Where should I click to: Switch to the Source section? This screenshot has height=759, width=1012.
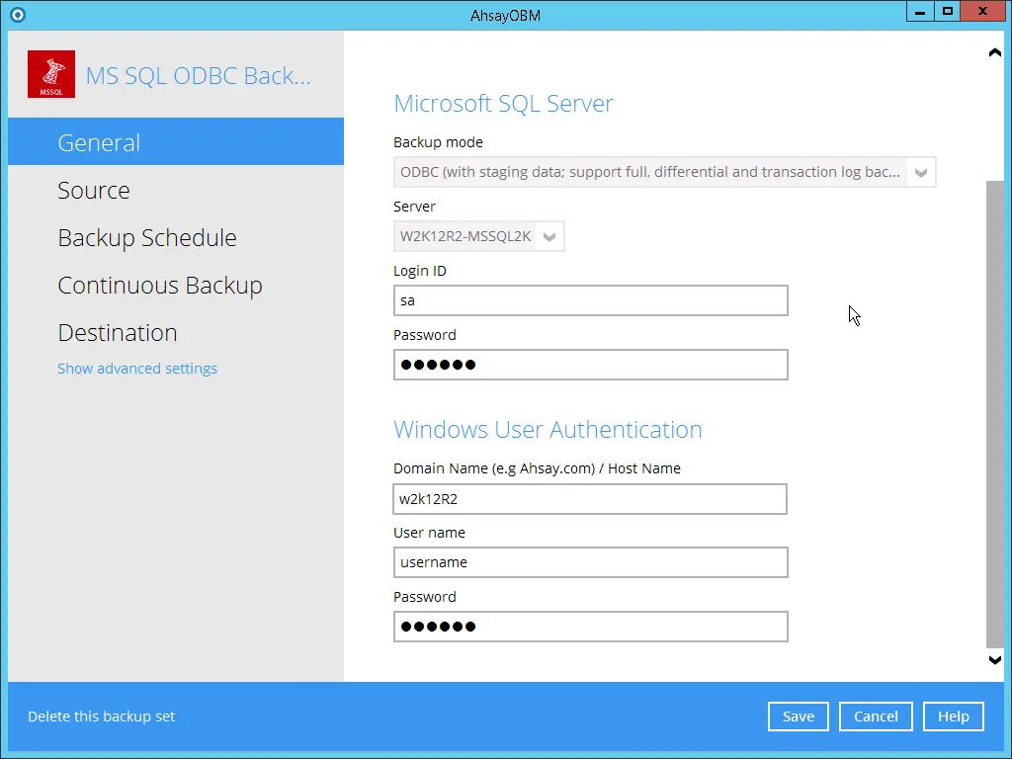(94, 190)
